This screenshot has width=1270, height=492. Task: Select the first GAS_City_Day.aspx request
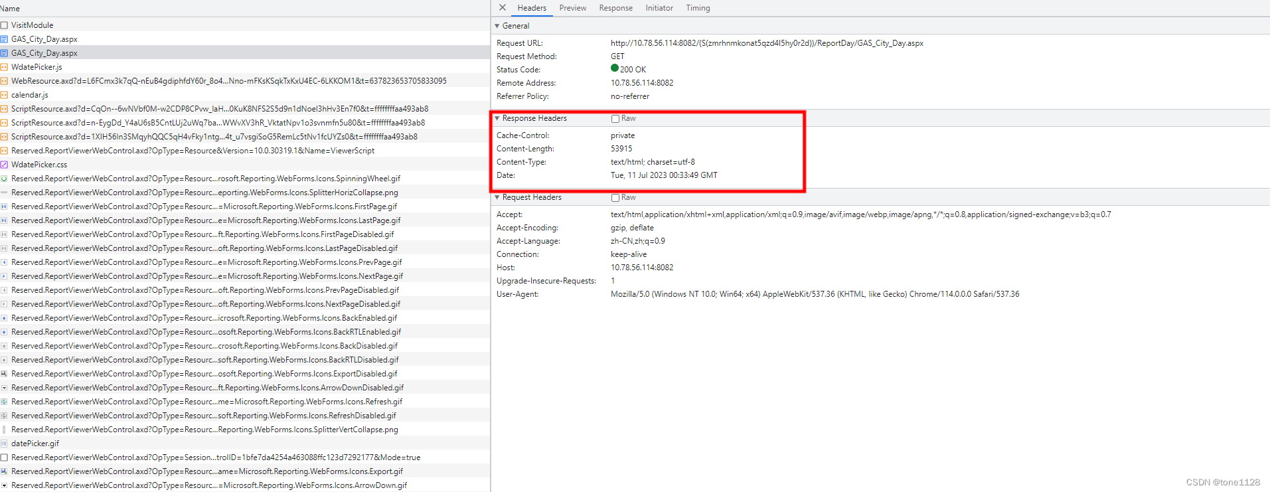pos(245,39)
